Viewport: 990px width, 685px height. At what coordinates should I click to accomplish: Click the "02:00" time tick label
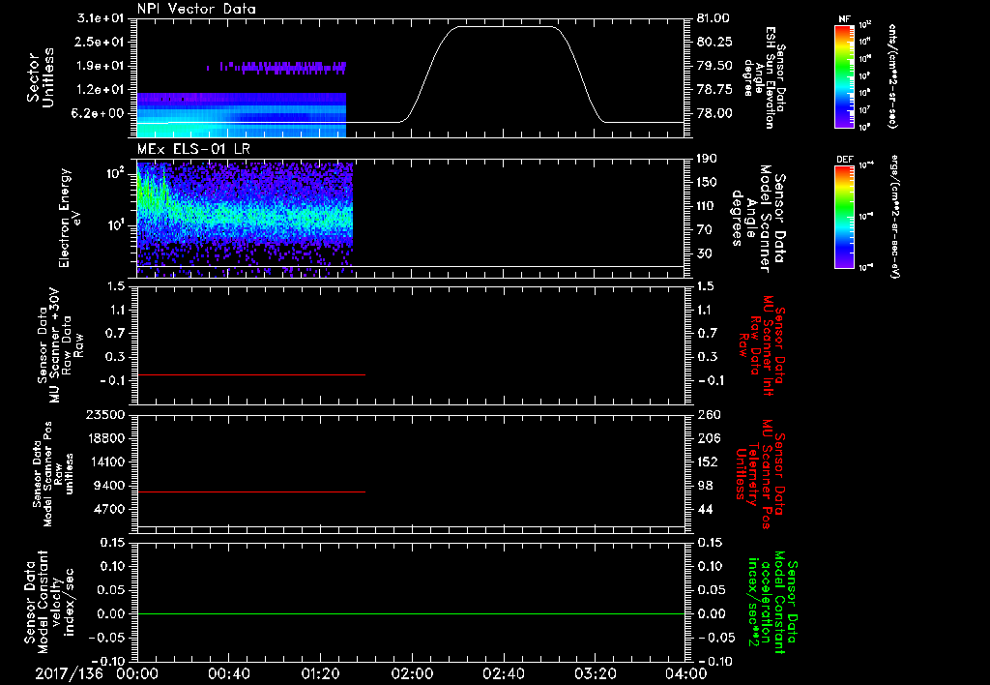point(412,673)
